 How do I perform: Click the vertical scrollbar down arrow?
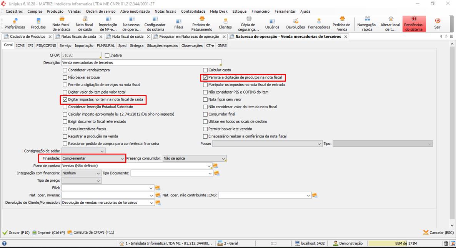[452, 225]
